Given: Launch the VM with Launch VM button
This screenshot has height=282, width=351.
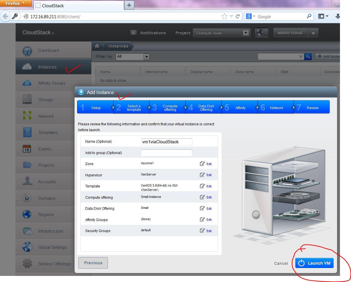Looking at the screenshot, I should [314, 263].
